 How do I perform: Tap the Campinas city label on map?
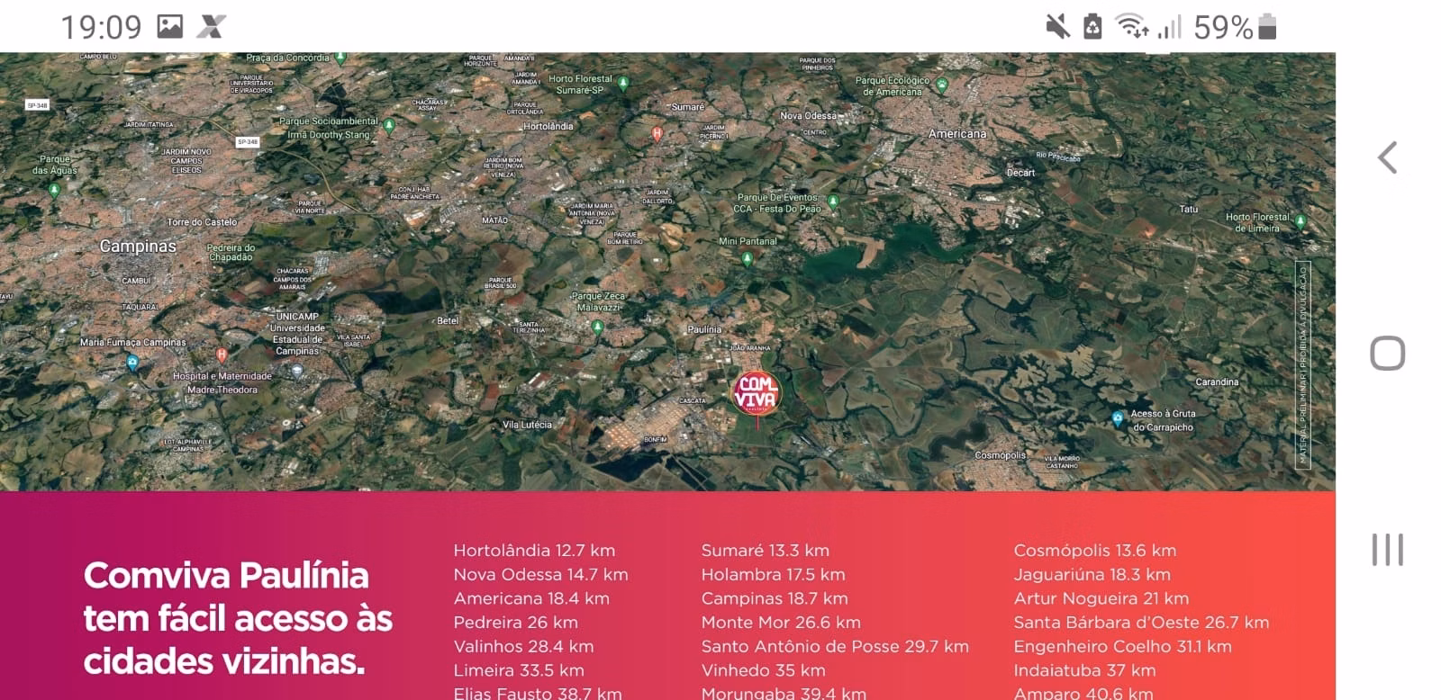(x=138, y=246)
